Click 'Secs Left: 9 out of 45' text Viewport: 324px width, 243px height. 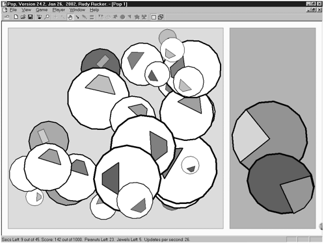(21, 240)
